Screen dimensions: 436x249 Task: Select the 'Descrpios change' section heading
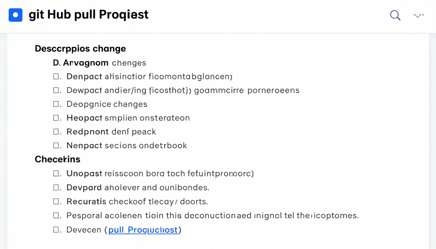[x=80, y=48]
